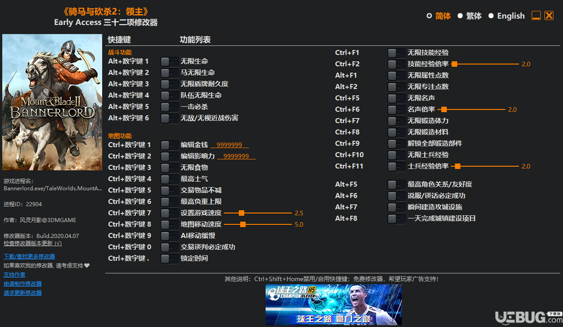Toggle 最高负重上限 switch
Image resolution: width=563 pixels, height=327 pixels.
click(x=169, y=202)
